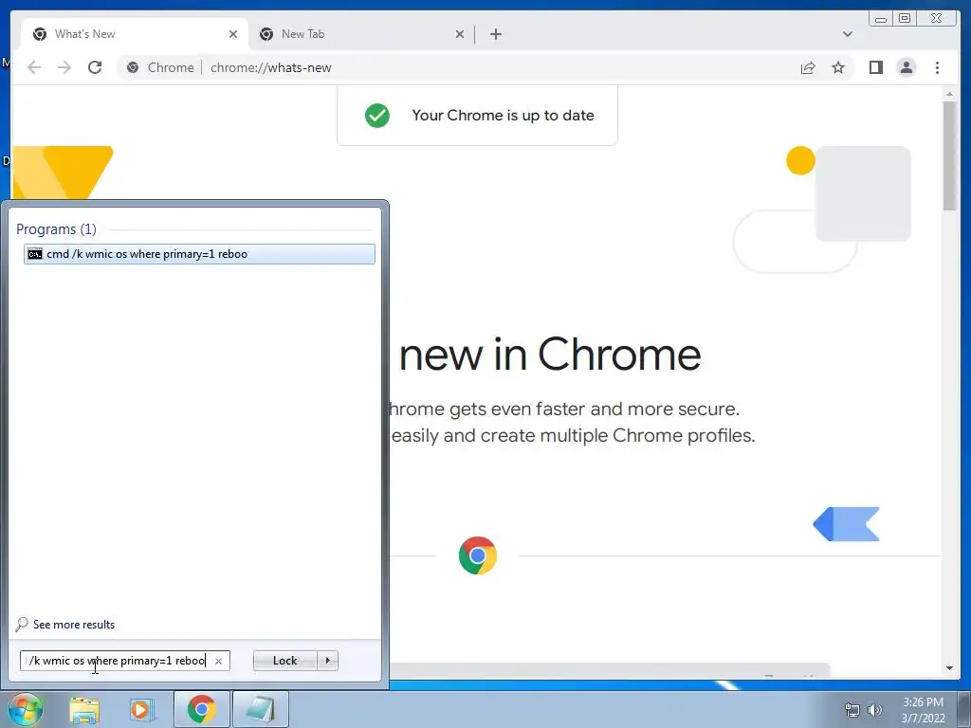Click the Chrome logo on the page

point(478,555)
